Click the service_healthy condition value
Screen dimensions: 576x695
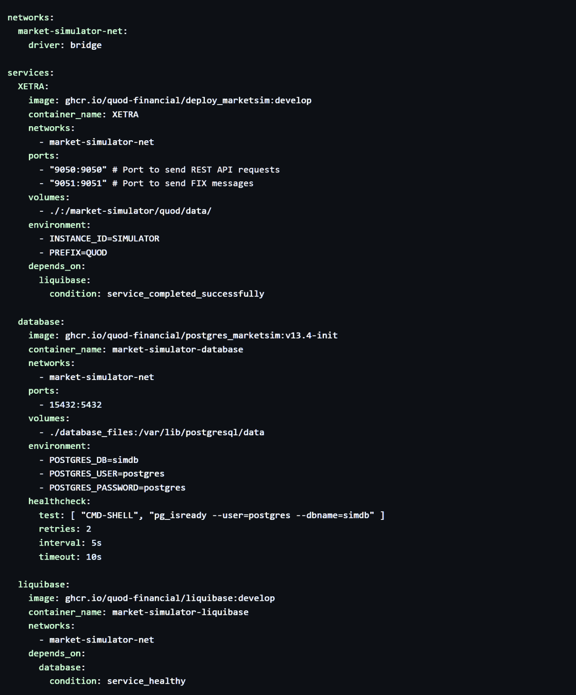(x=146, y=681)
